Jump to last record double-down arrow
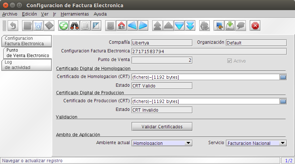Screen dimensions: 295x164 (190, 26)
